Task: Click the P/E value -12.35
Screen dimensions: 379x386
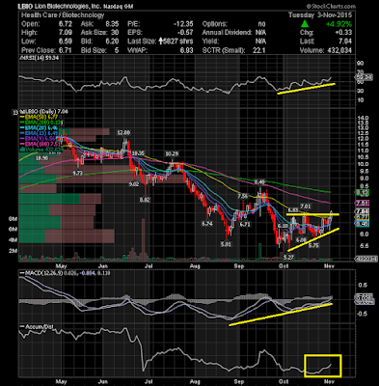Action: point(183,24)
